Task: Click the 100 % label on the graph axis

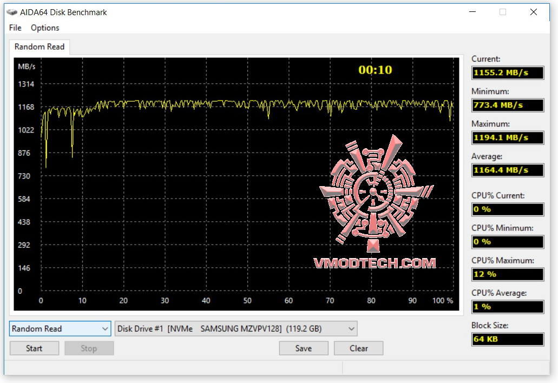Action: (x=443, y=301)
